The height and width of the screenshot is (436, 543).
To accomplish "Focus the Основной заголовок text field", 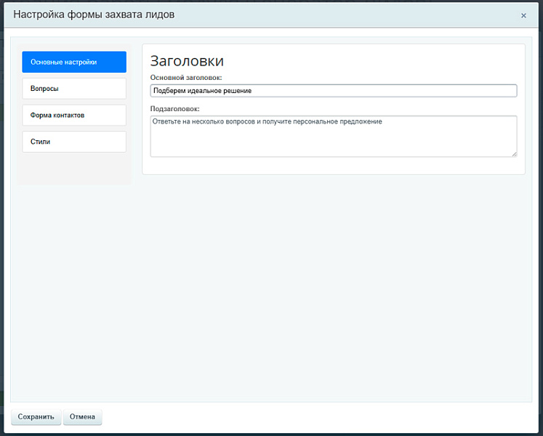I will click(333, 91).
